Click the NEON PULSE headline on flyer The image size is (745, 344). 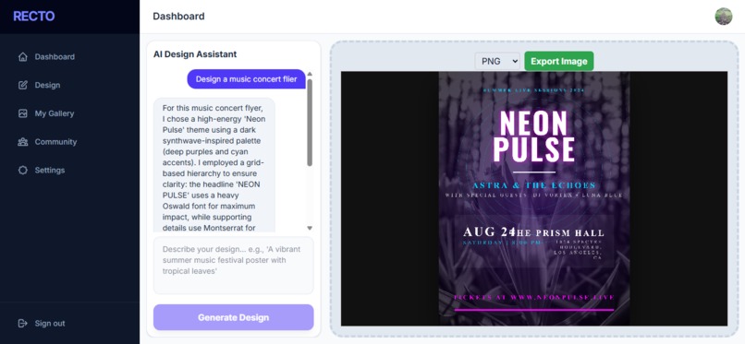tap(534, 136)
